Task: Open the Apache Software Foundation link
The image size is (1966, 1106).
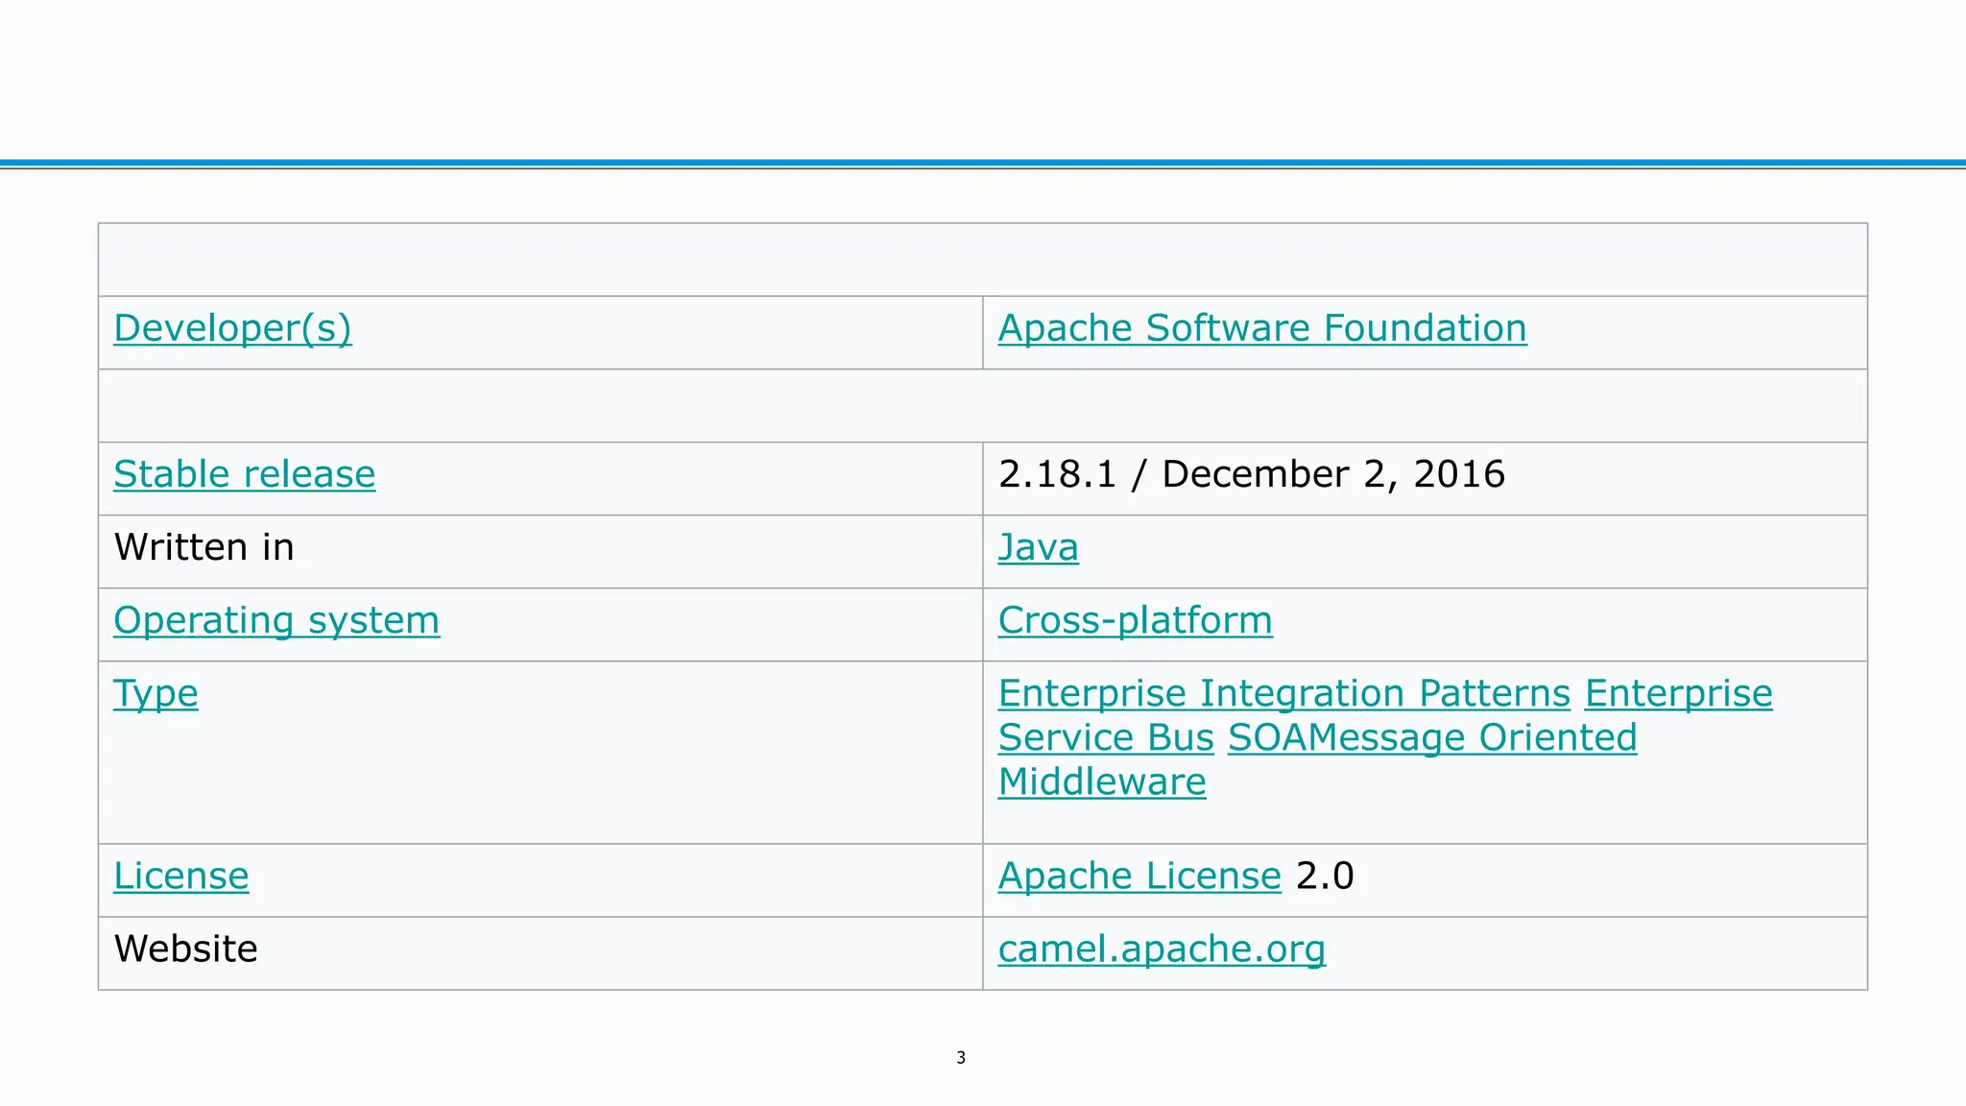Action: 1261,328
